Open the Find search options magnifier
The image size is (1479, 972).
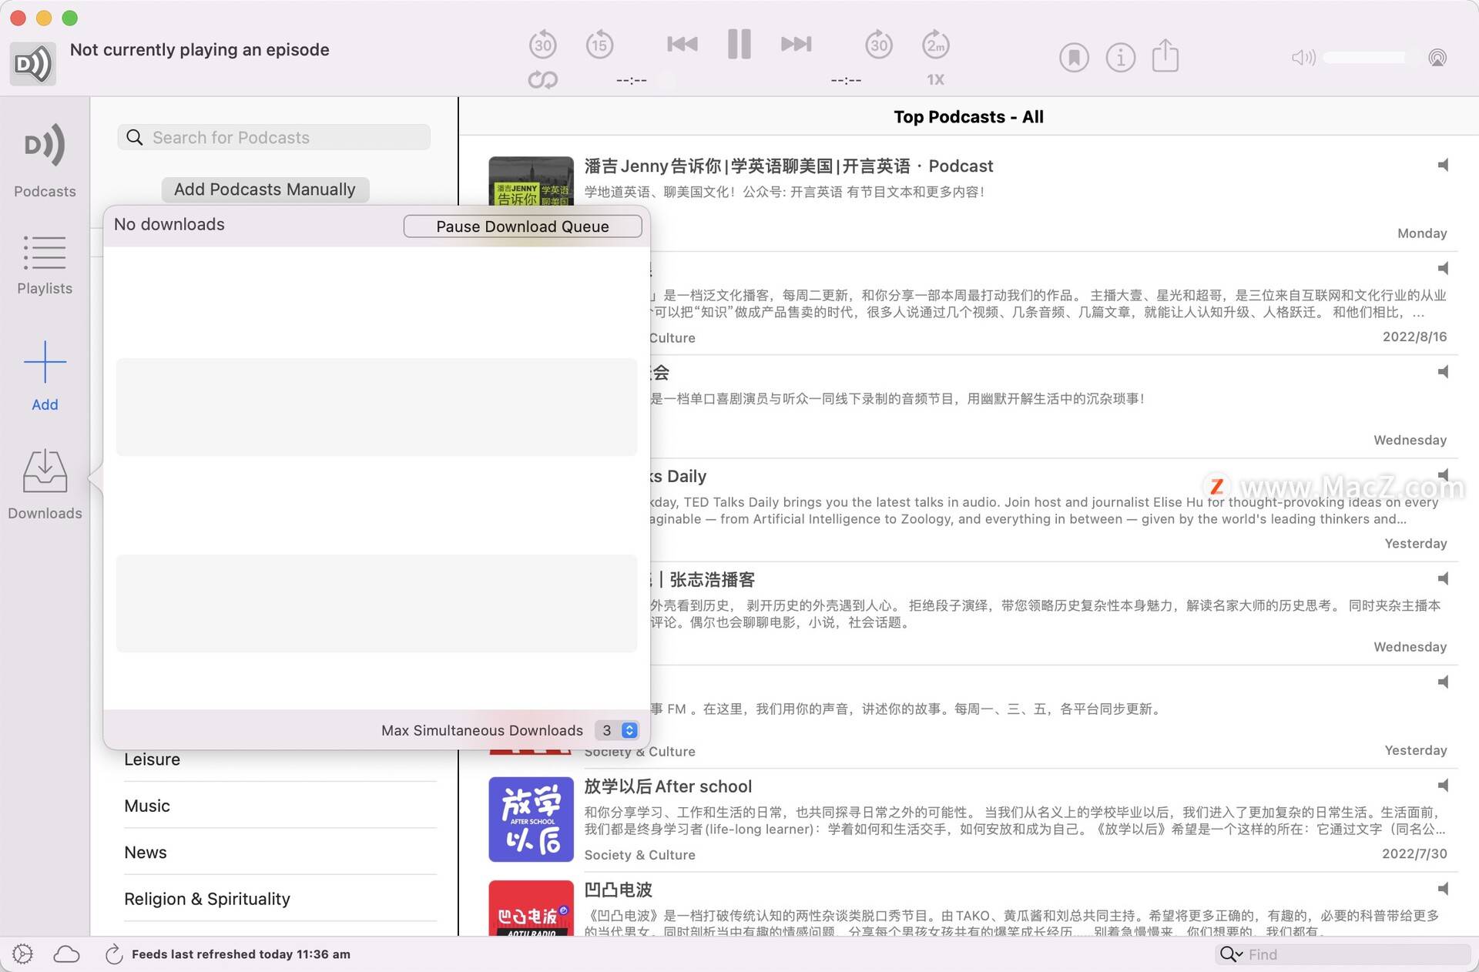pyautogui.click(x=1231, y=954)
